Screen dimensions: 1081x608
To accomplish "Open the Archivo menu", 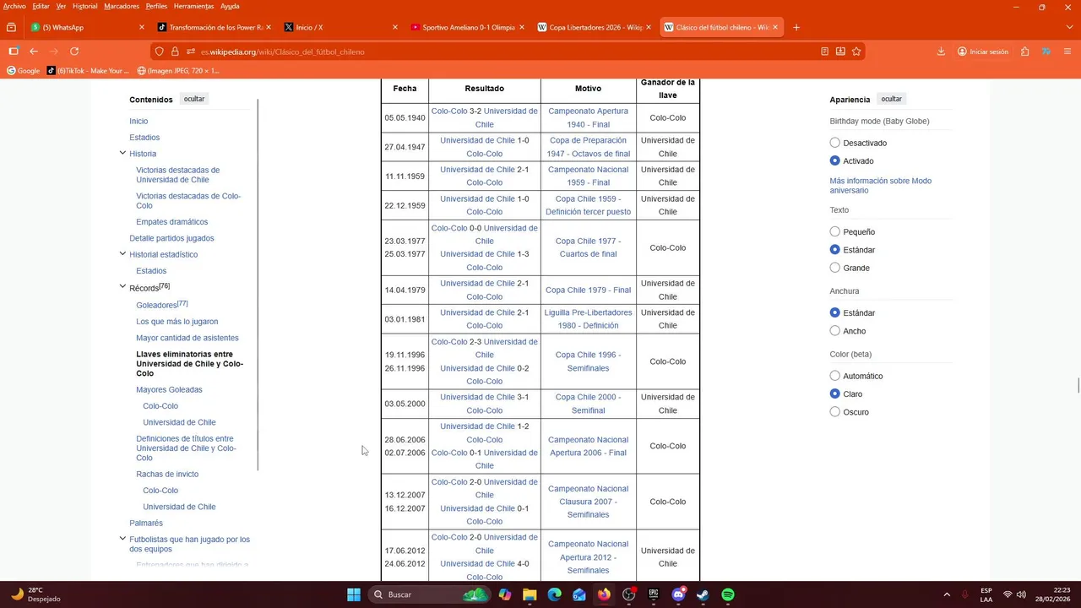I will click(x=14, y=6).
